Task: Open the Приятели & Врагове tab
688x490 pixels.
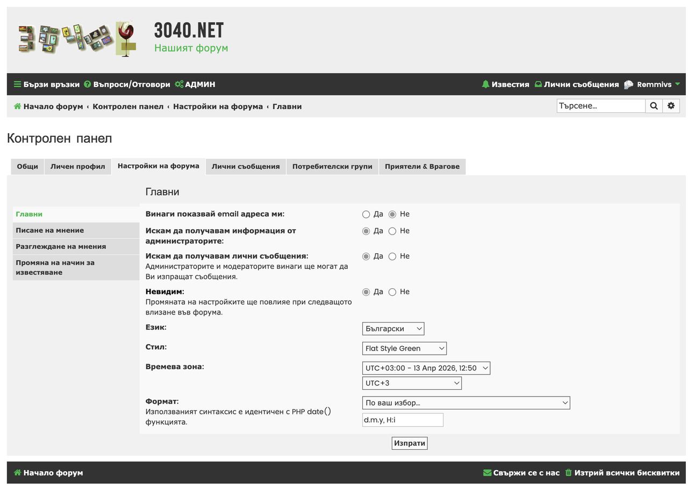Action: click(422, 166)
